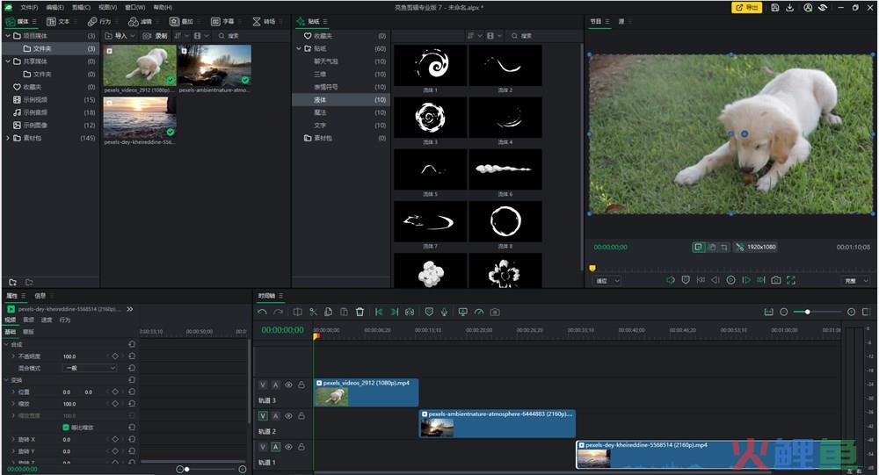The width and height of the screenshot is (879, 475).
Task: Lock 轨道 2 with its padlock icon
Action: pos(301,415)
